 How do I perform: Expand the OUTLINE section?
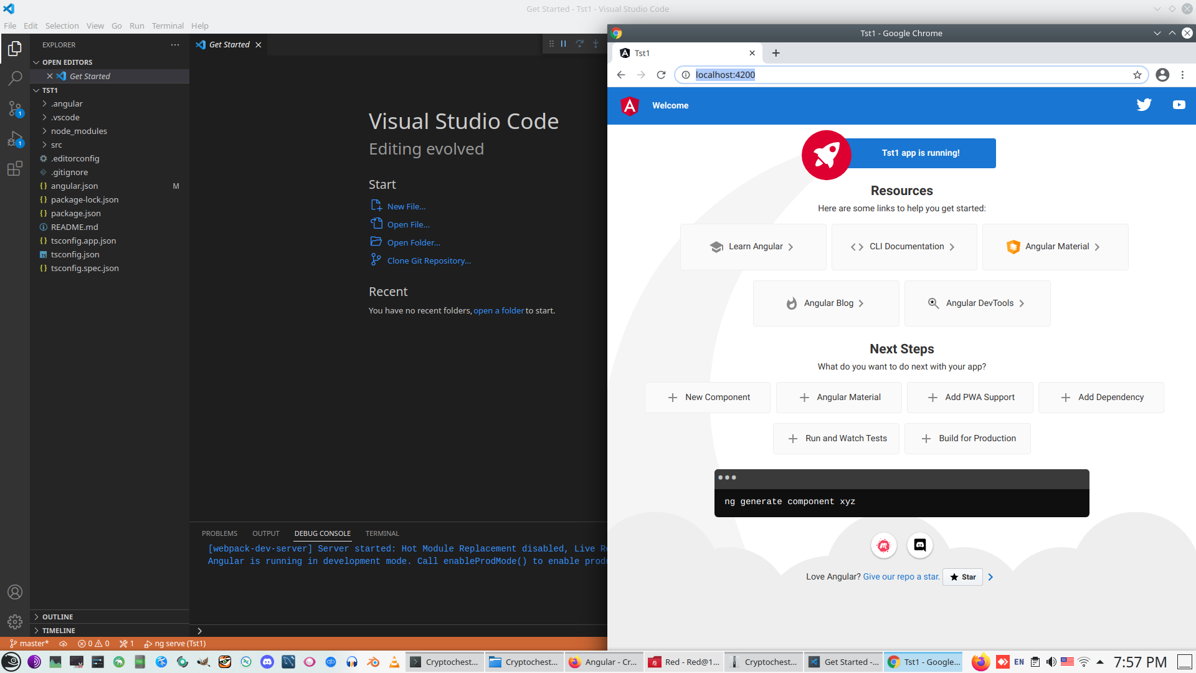(57, 616)
